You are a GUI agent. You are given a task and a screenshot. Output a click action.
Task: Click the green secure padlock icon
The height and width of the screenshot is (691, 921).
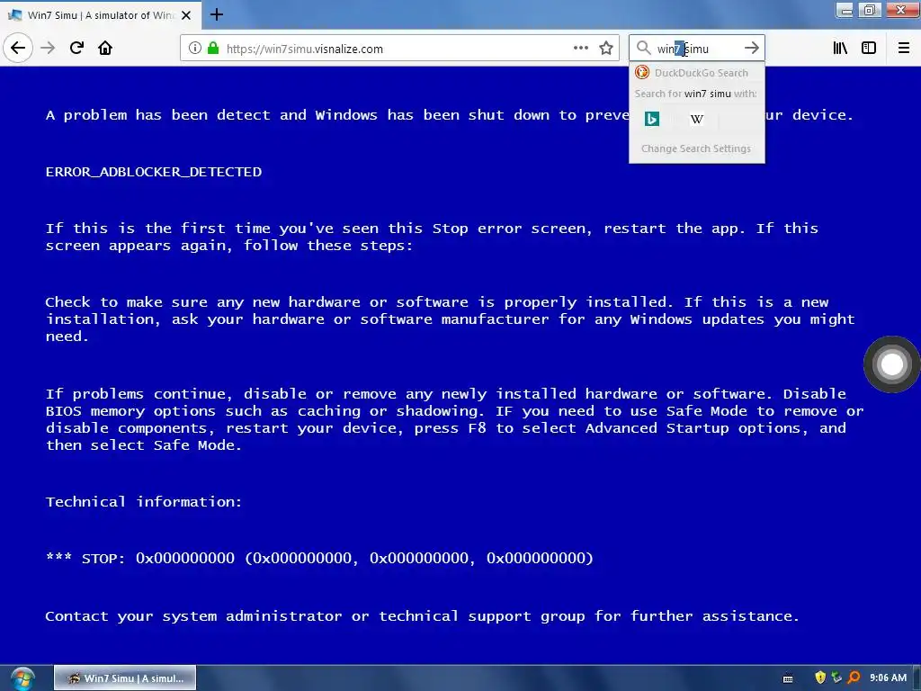click(213, 49)
